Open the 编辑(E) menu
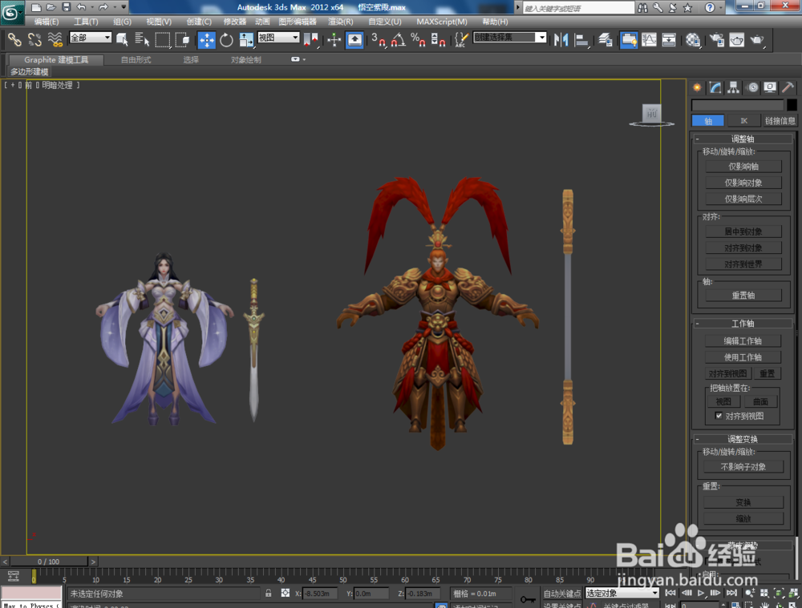802x608 pixels. (46, 22)
